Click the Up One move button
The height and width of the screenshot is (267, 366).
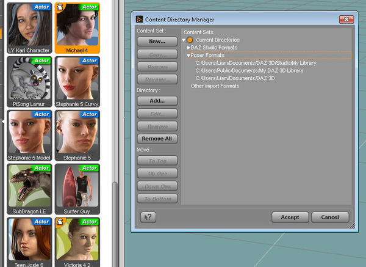click(157, 174)
